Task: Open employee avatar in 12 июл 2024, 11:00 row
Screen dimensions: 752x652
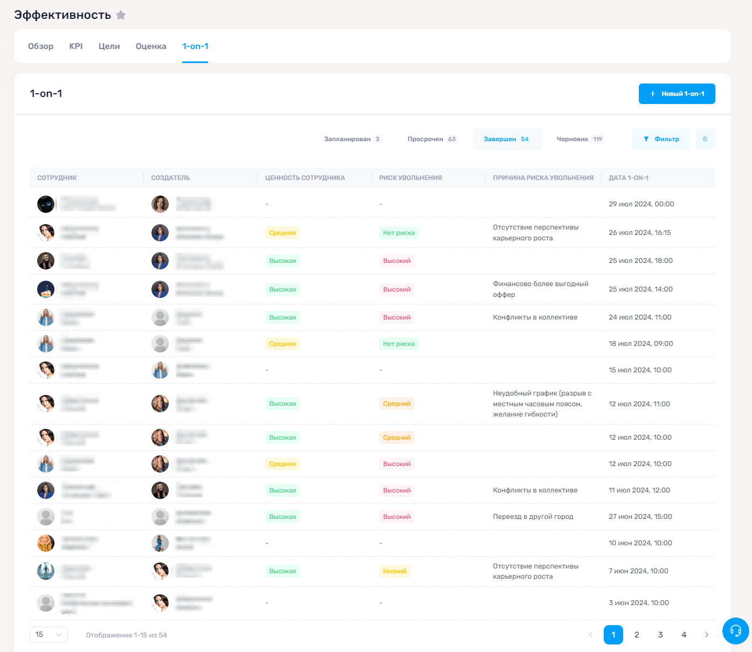Action: [46, 404]
